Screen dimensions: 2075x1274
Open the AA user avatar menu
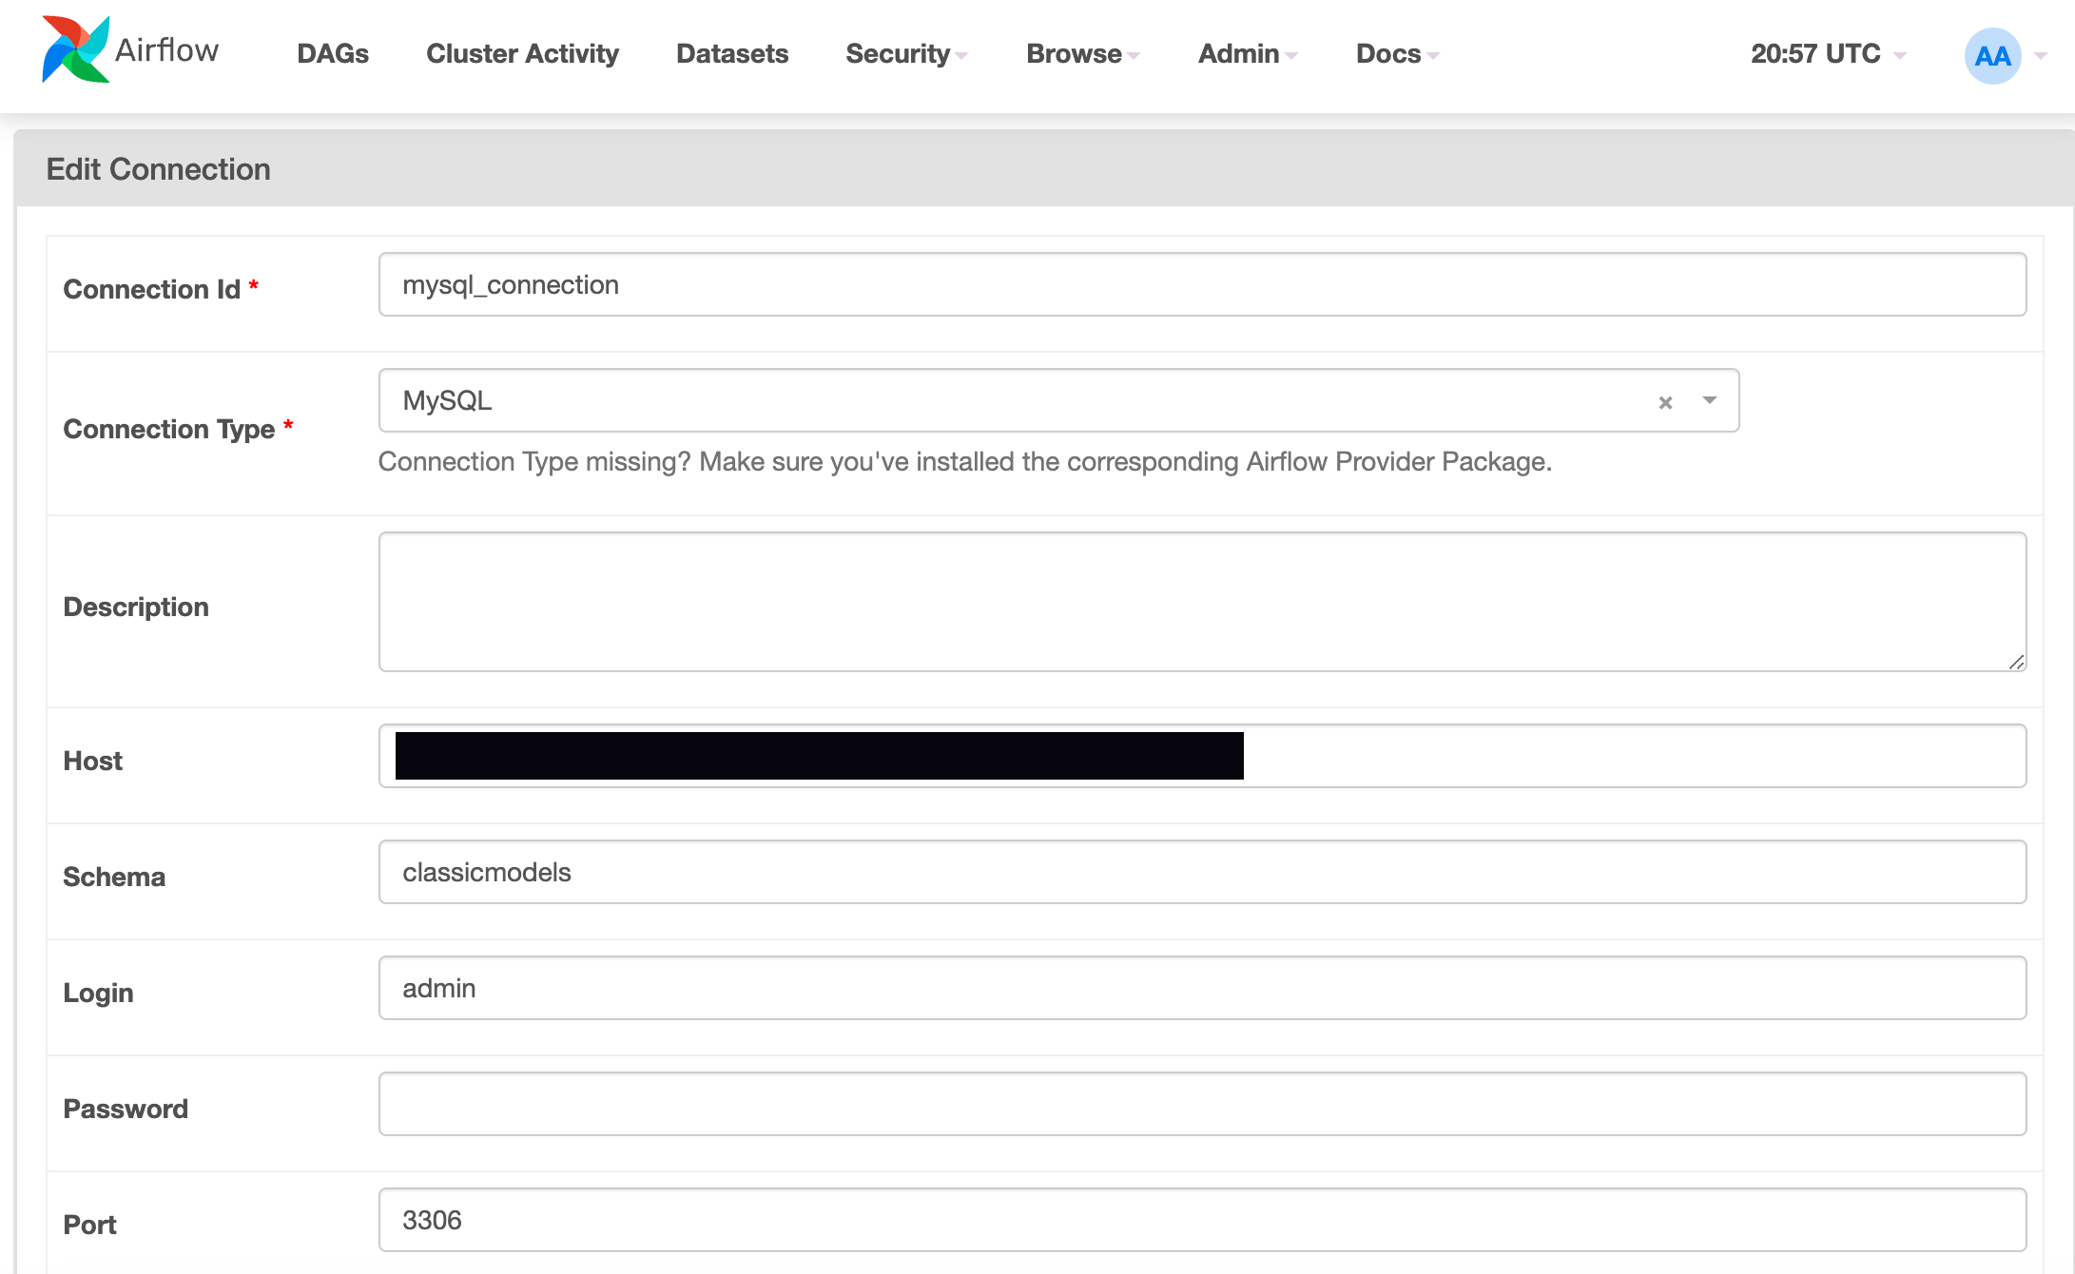[1992, 56]
